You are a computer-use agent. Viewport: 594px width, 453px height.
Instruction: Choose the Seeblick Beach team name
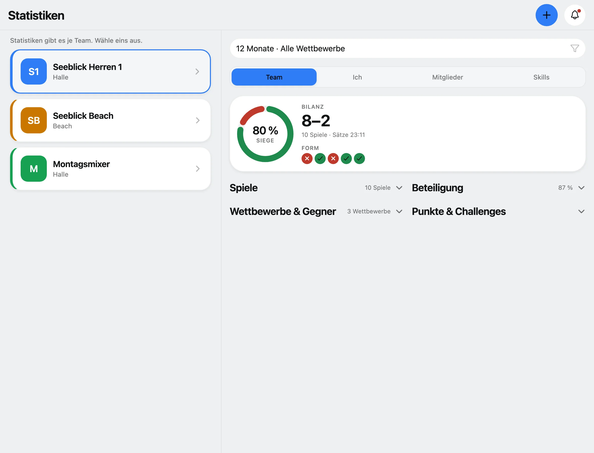83,116
